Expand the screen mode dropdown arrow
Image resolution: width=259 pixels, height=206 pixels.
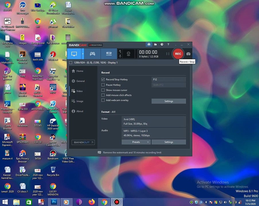click(x=83, y=54)
